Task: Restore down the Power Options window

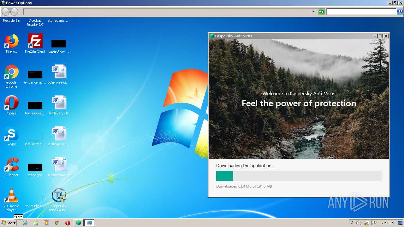Action: pos(395,3)
